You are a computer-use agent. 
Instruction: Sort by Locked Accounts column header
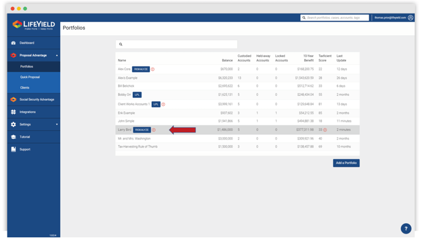[x=282, y=58]
